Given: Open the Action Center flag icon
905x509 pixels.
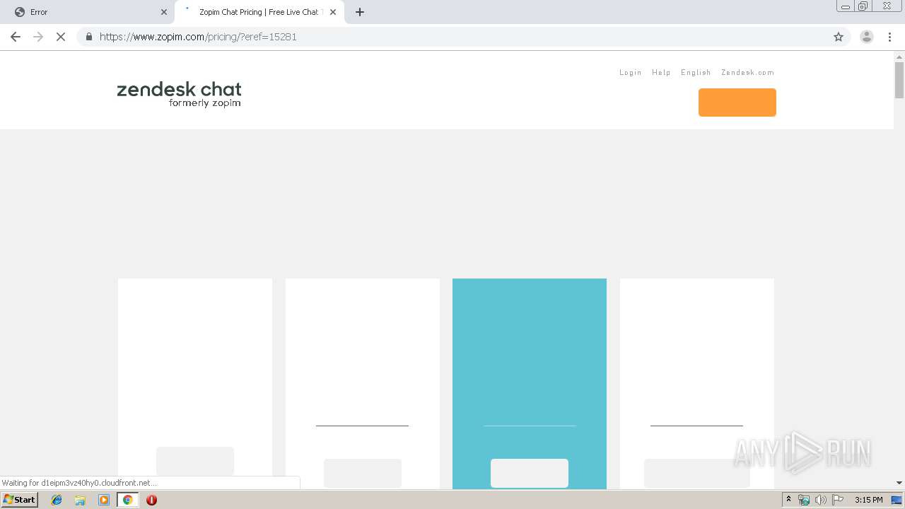Looking at the screenshot, I should (838, 500).
